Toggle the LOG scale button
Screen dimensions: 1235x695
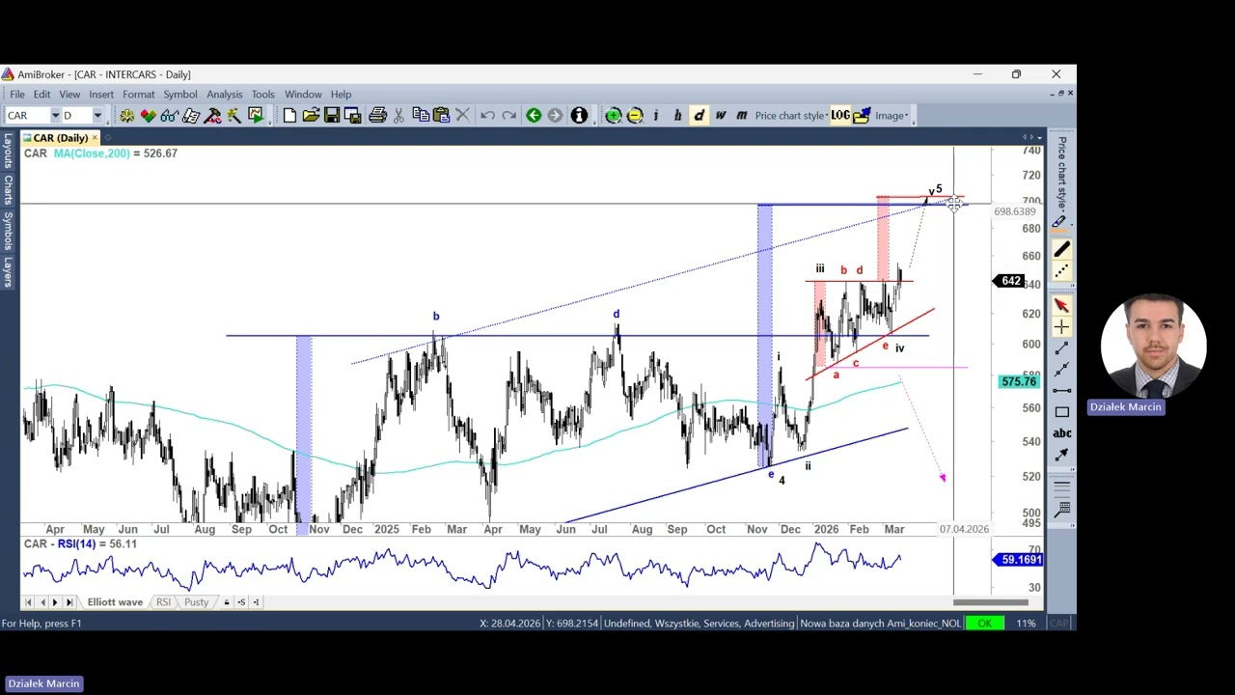[x=840, y=116]
